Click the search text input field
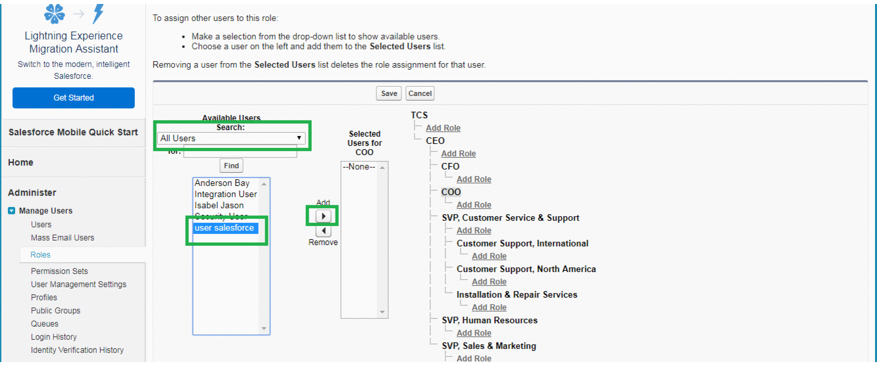The image size is (877, 366). [239, 152]
